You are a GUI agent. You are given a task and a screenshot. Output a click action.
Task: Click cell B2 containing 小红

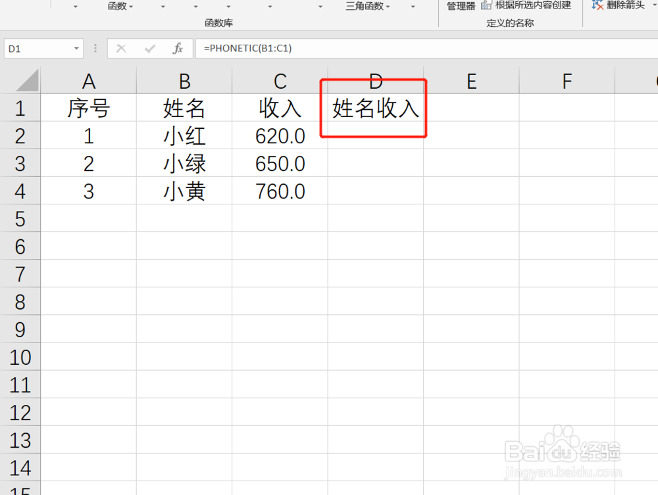coord(184,135)
